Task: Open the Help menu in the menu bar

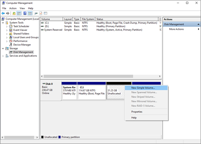Action: pyautogui.click(x=31, y=9)
